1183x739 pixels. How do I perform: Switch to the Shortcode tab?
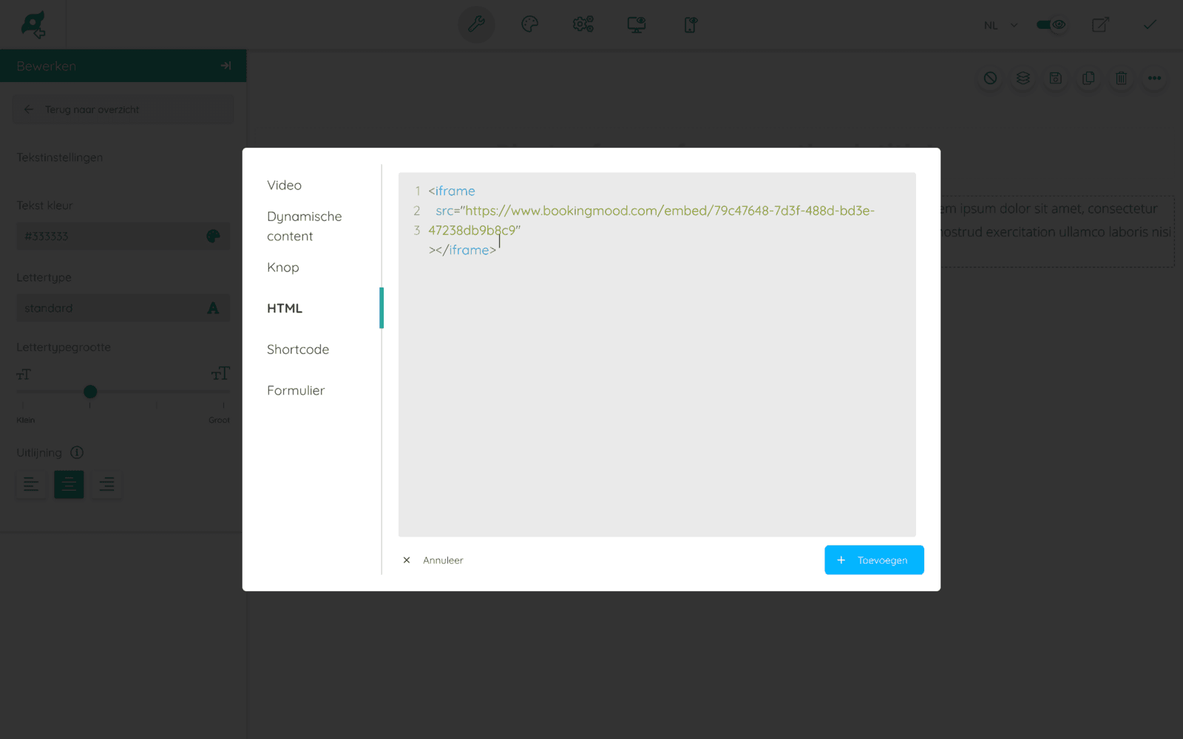tap(298, 349)
